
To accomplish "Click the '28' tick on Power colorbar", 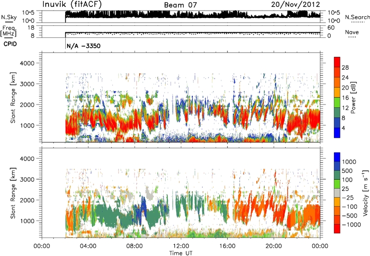I will pyautogui.click(x=345, y=67).
